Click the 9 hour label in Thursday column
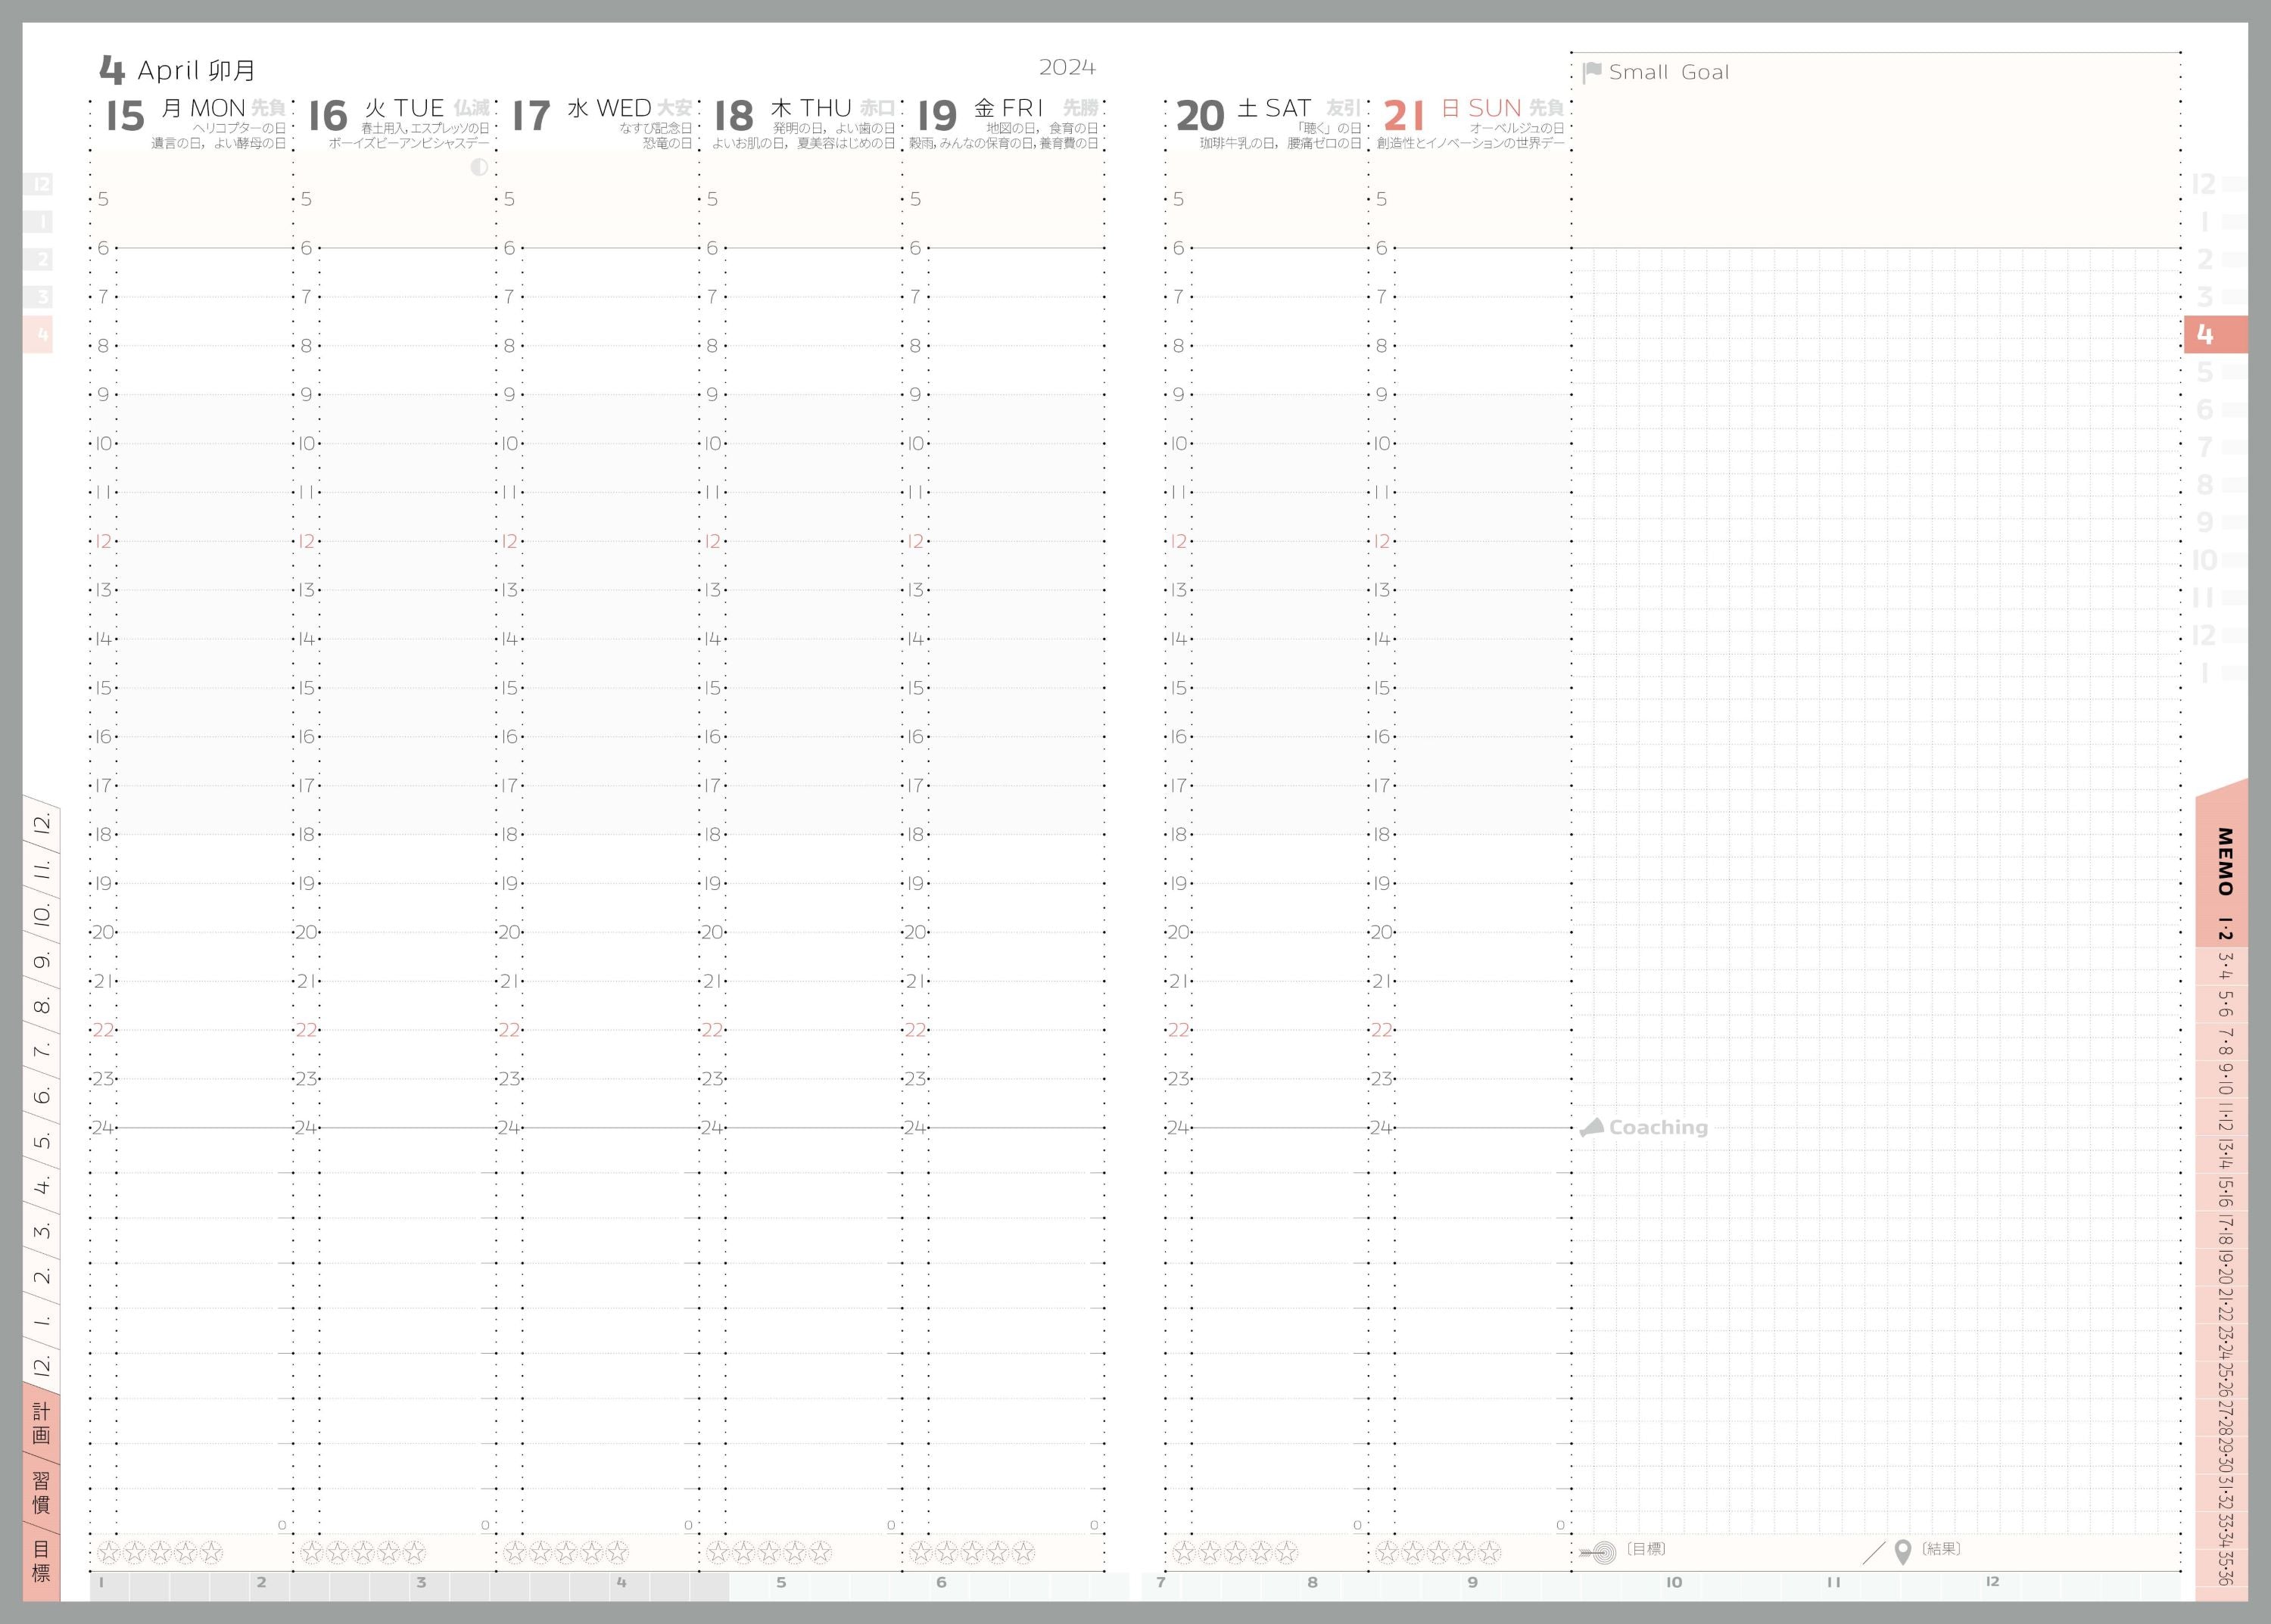Screen dimensions: 2271x1624 (712, 394)
